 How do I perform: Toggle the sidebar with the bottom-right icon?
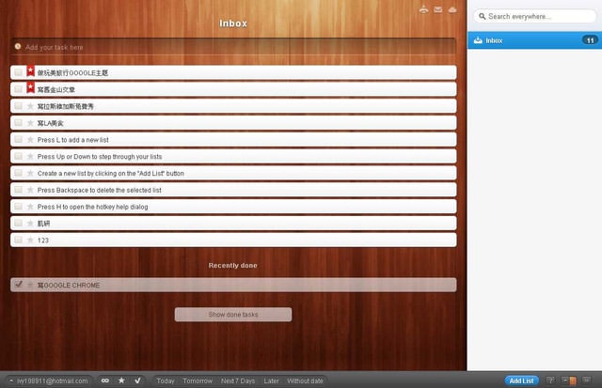[x=586, y=380]
